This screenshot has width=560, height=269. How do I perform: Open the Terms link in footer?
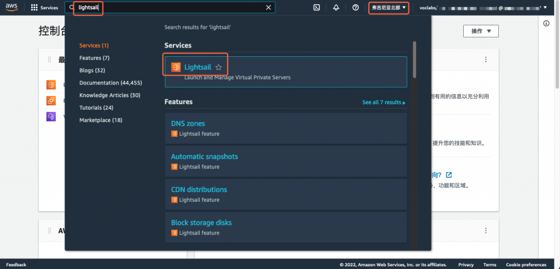pyautogui.click(x=489, y=265)
